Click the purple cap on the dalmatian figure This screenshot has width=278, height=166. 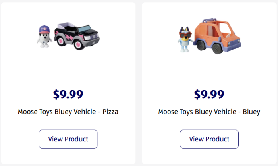43,29
